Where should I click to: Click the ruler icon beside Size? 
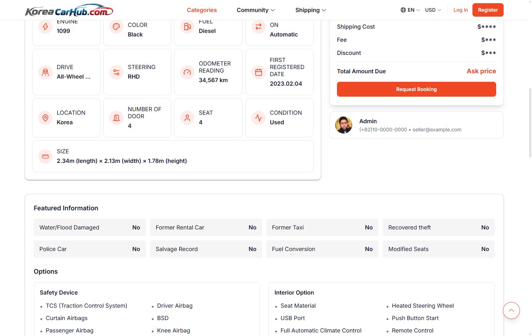[45, 156]
